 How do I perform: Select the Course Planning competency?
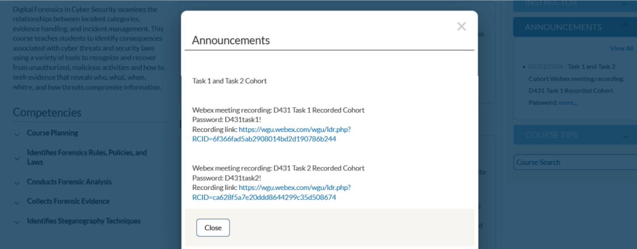[x=52, y=133]
